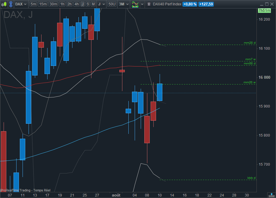Select the monthly M timeframe
This screenshot has height=198, width=276.
coord(93,4)
